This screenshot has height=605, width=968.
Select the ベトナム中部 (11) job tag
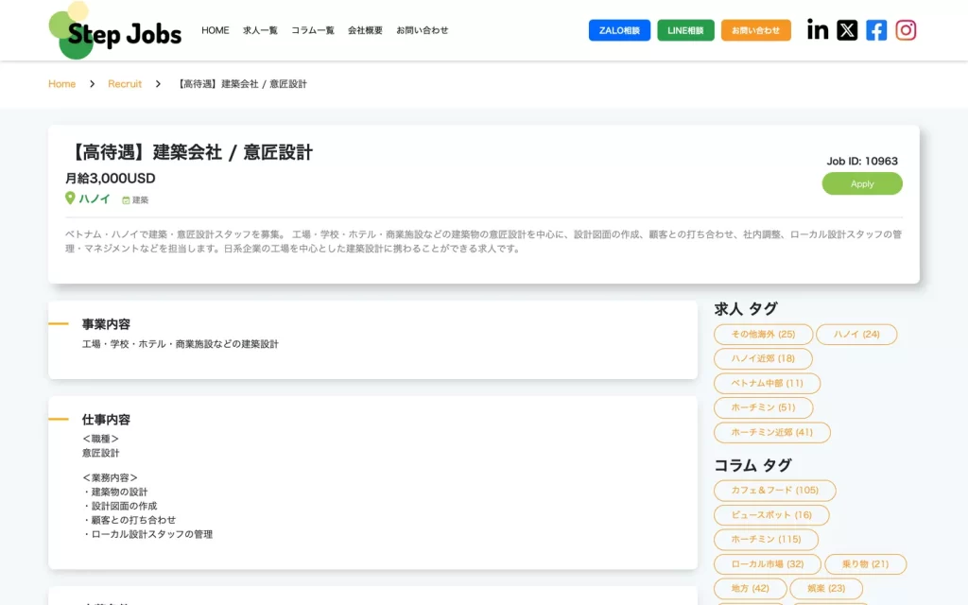767,384
